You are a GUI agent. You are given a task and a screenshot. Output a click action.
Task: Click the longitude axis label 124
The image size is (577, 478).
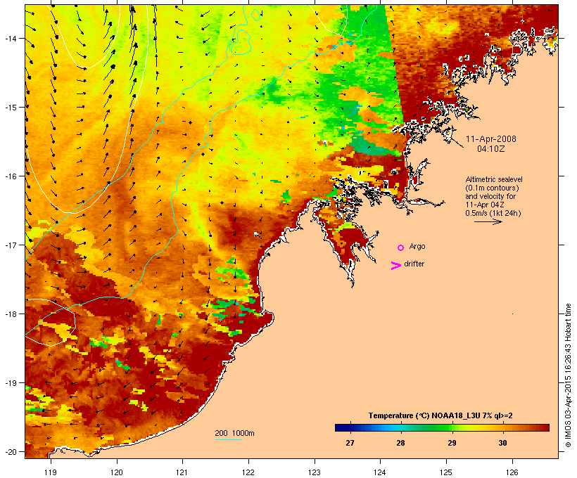coord(380,472)
